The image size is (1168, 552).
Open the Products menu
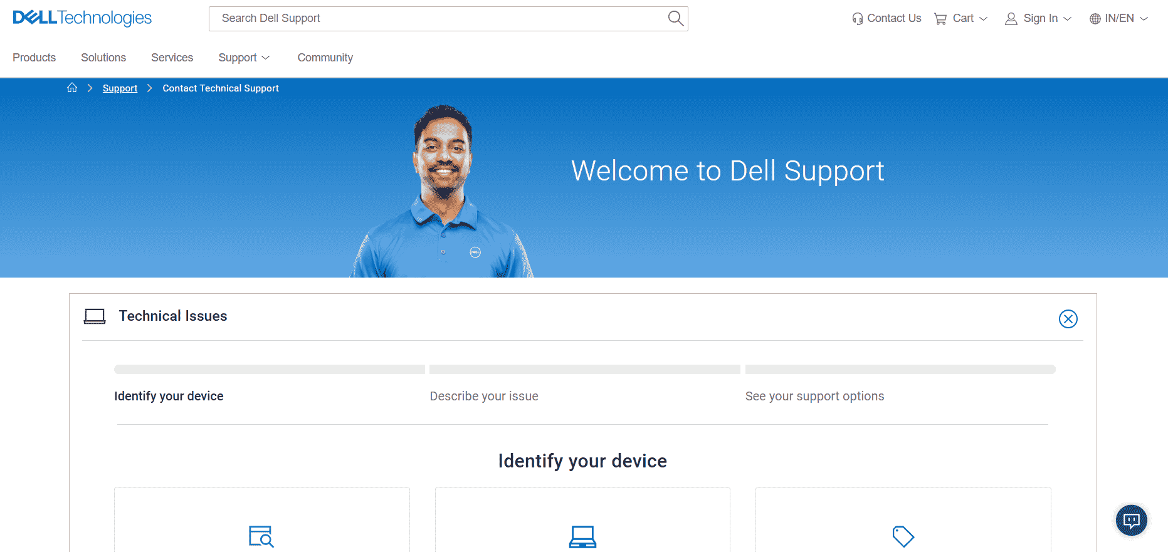[34, 58]
